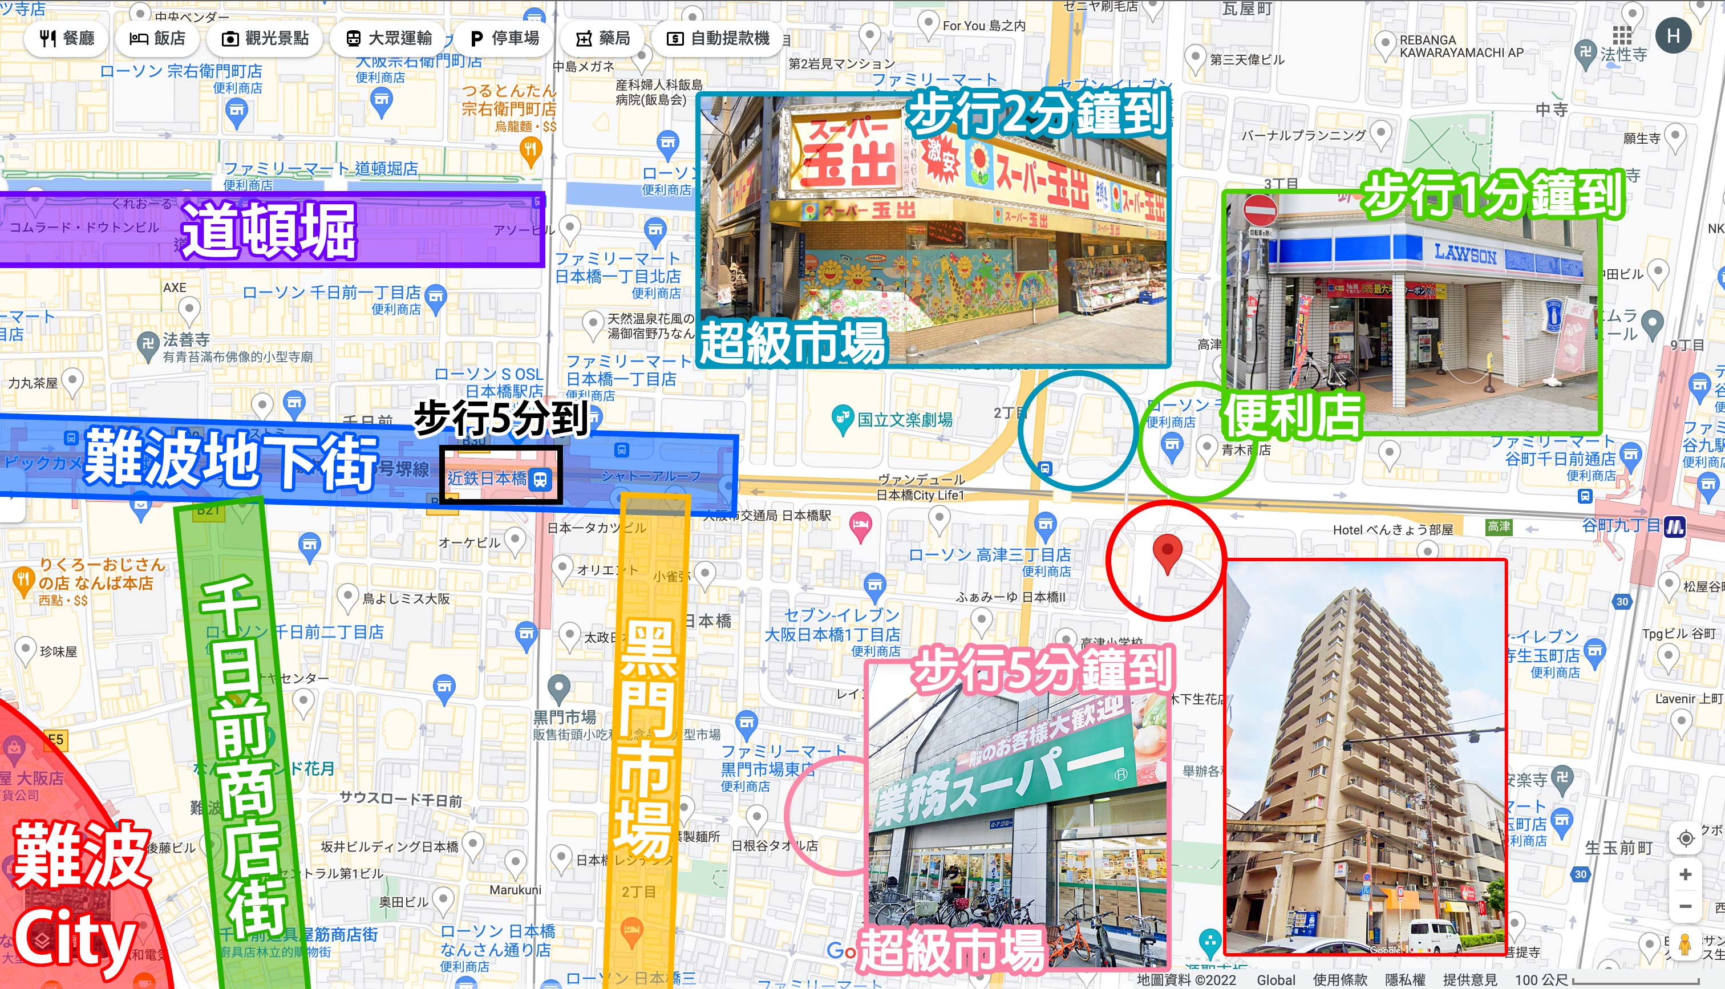Viewport: 1725px width, 989px height.
Task: Select the 觀光景點 attractions filter chip
Action: [265, 38]
